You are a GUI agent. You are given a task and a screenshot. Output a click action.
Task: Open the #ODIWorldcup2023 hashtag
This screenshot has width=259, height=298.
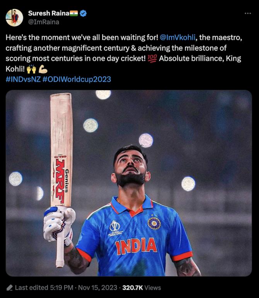[x=77, y=79]
